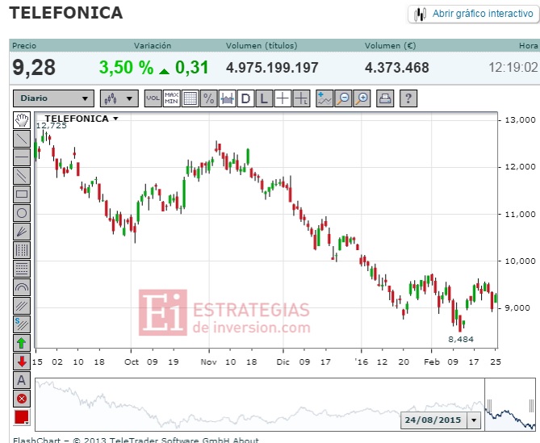Image resolution: width=540 pixels, height=443 pixels.
Task: Click the About link in footer
Action: [x=245, y=440]
